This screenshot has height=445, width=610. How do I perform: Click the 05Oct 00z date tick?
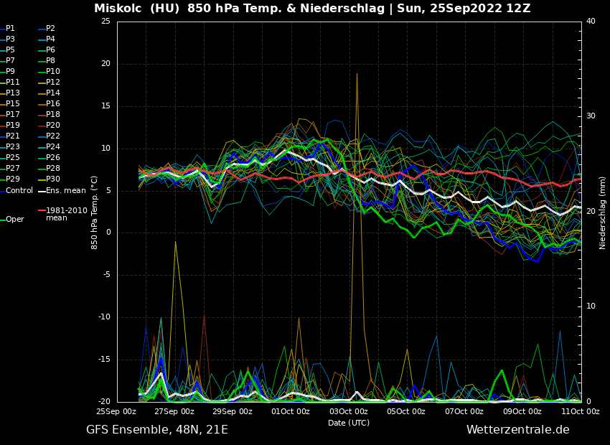click(406, 411)
